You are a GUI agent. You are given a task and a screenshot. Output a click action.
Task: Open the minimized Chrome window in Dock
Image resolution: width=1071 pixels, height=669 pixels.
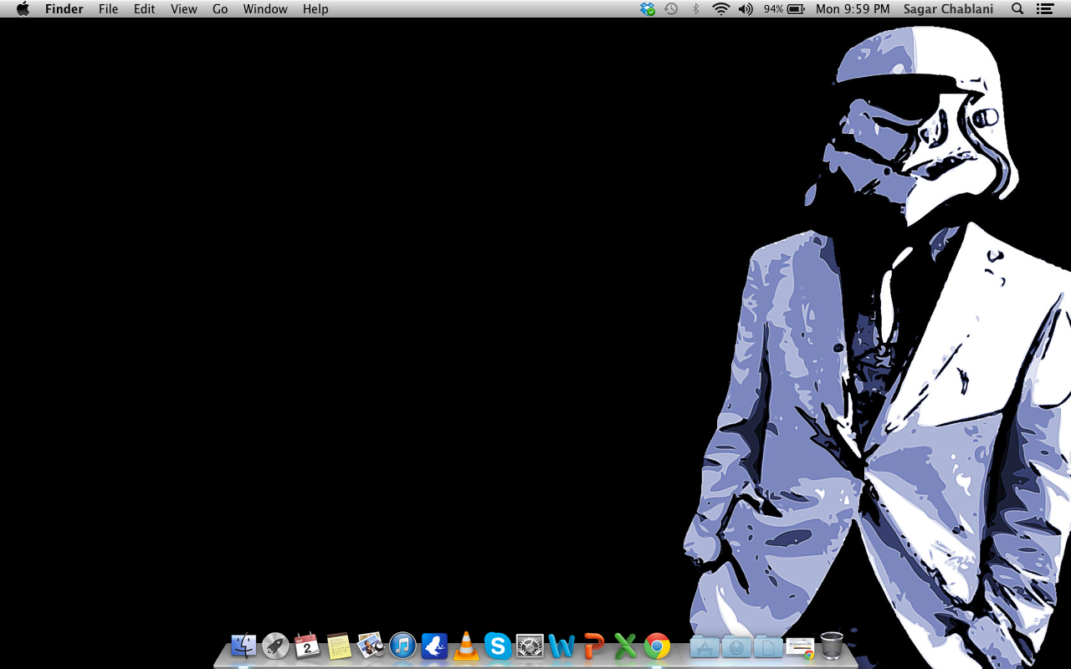801,648
